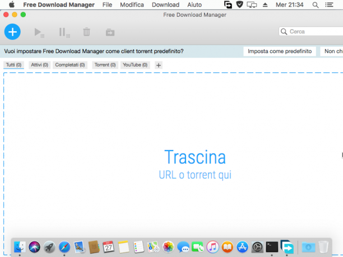Click the pause all downloads icon
The width and height of the screenshot is (343, 257).
click(x=64, y=32)
